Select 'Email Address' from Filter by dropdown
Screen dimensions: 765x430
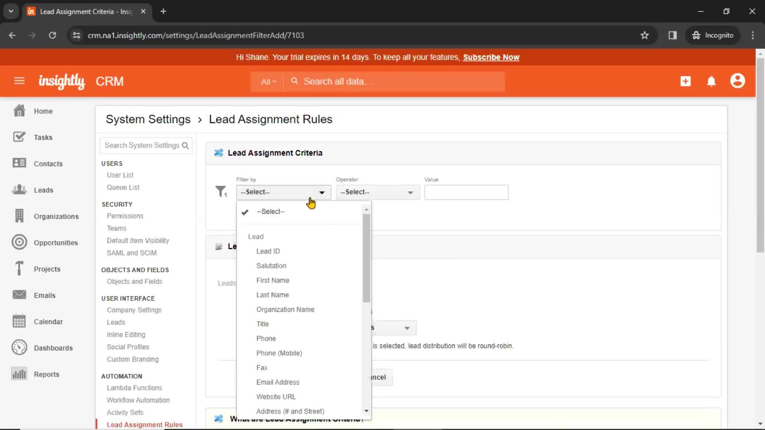pos(278,382)
